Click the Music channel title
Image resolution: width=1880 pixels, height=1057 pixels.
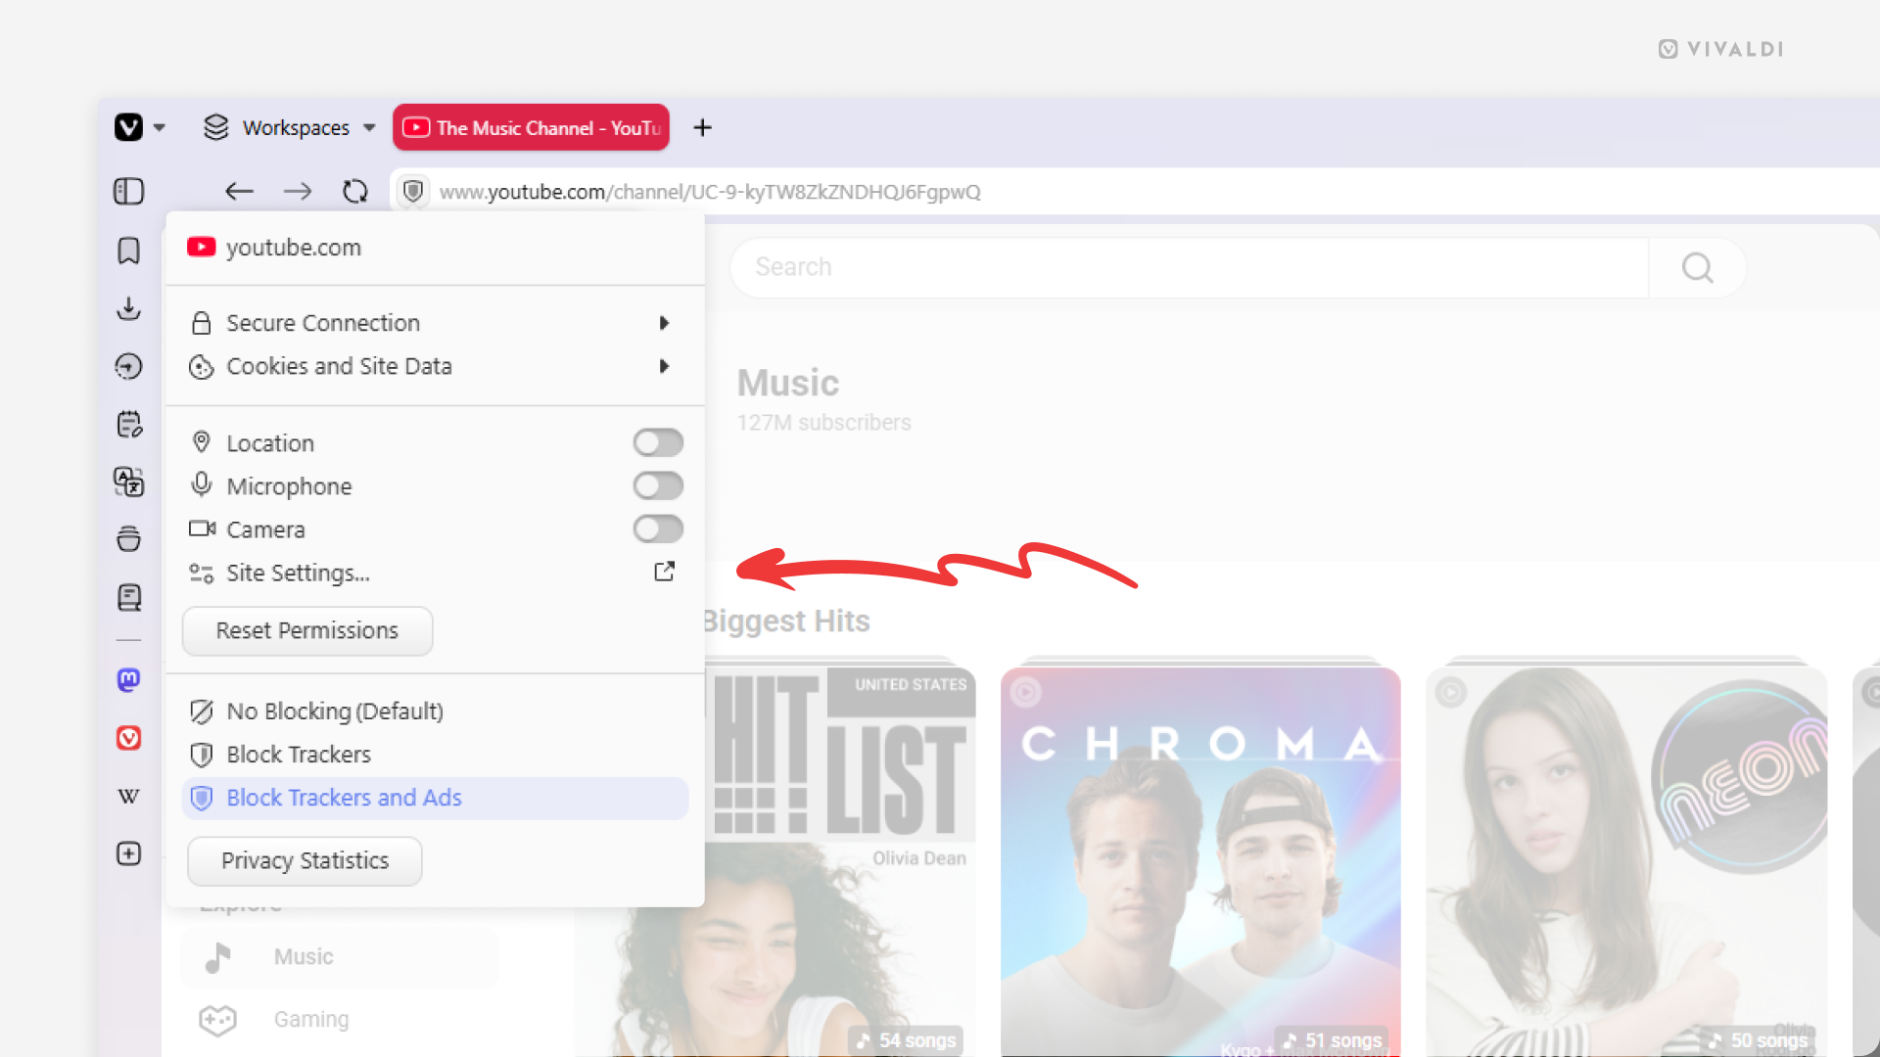pyautogui.click(x=788, y=383)
